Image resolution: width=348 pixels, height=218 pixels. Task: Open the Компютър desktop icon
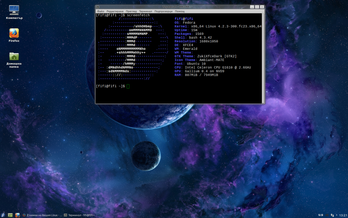14,12
